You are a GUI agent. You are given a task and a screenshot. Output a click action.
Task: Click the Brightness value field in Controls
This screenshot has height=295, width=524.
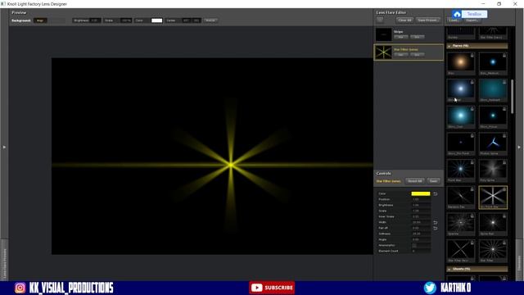coord(421,205)
